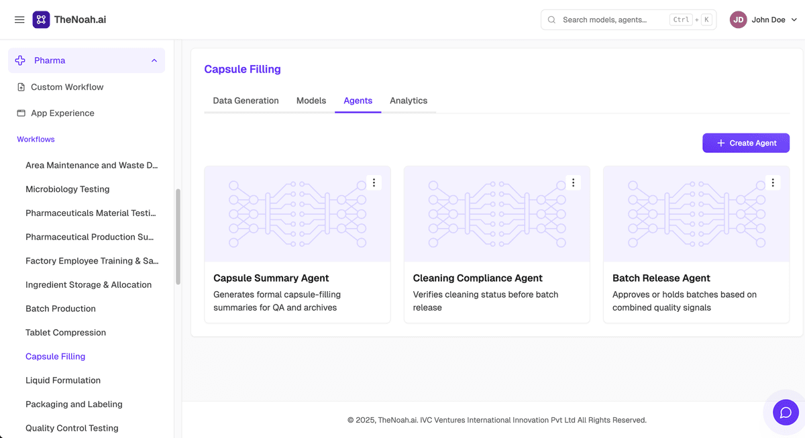Expand the John Doe account dropdown
This screenshot has width=805, height=438.
[794, 20]
